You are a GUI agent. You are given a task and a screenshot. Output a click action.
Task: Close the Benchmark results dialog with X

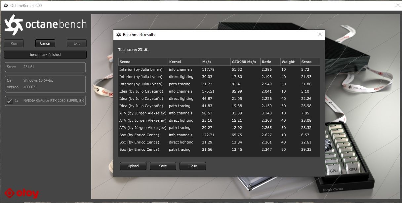(x=320, y=34)
